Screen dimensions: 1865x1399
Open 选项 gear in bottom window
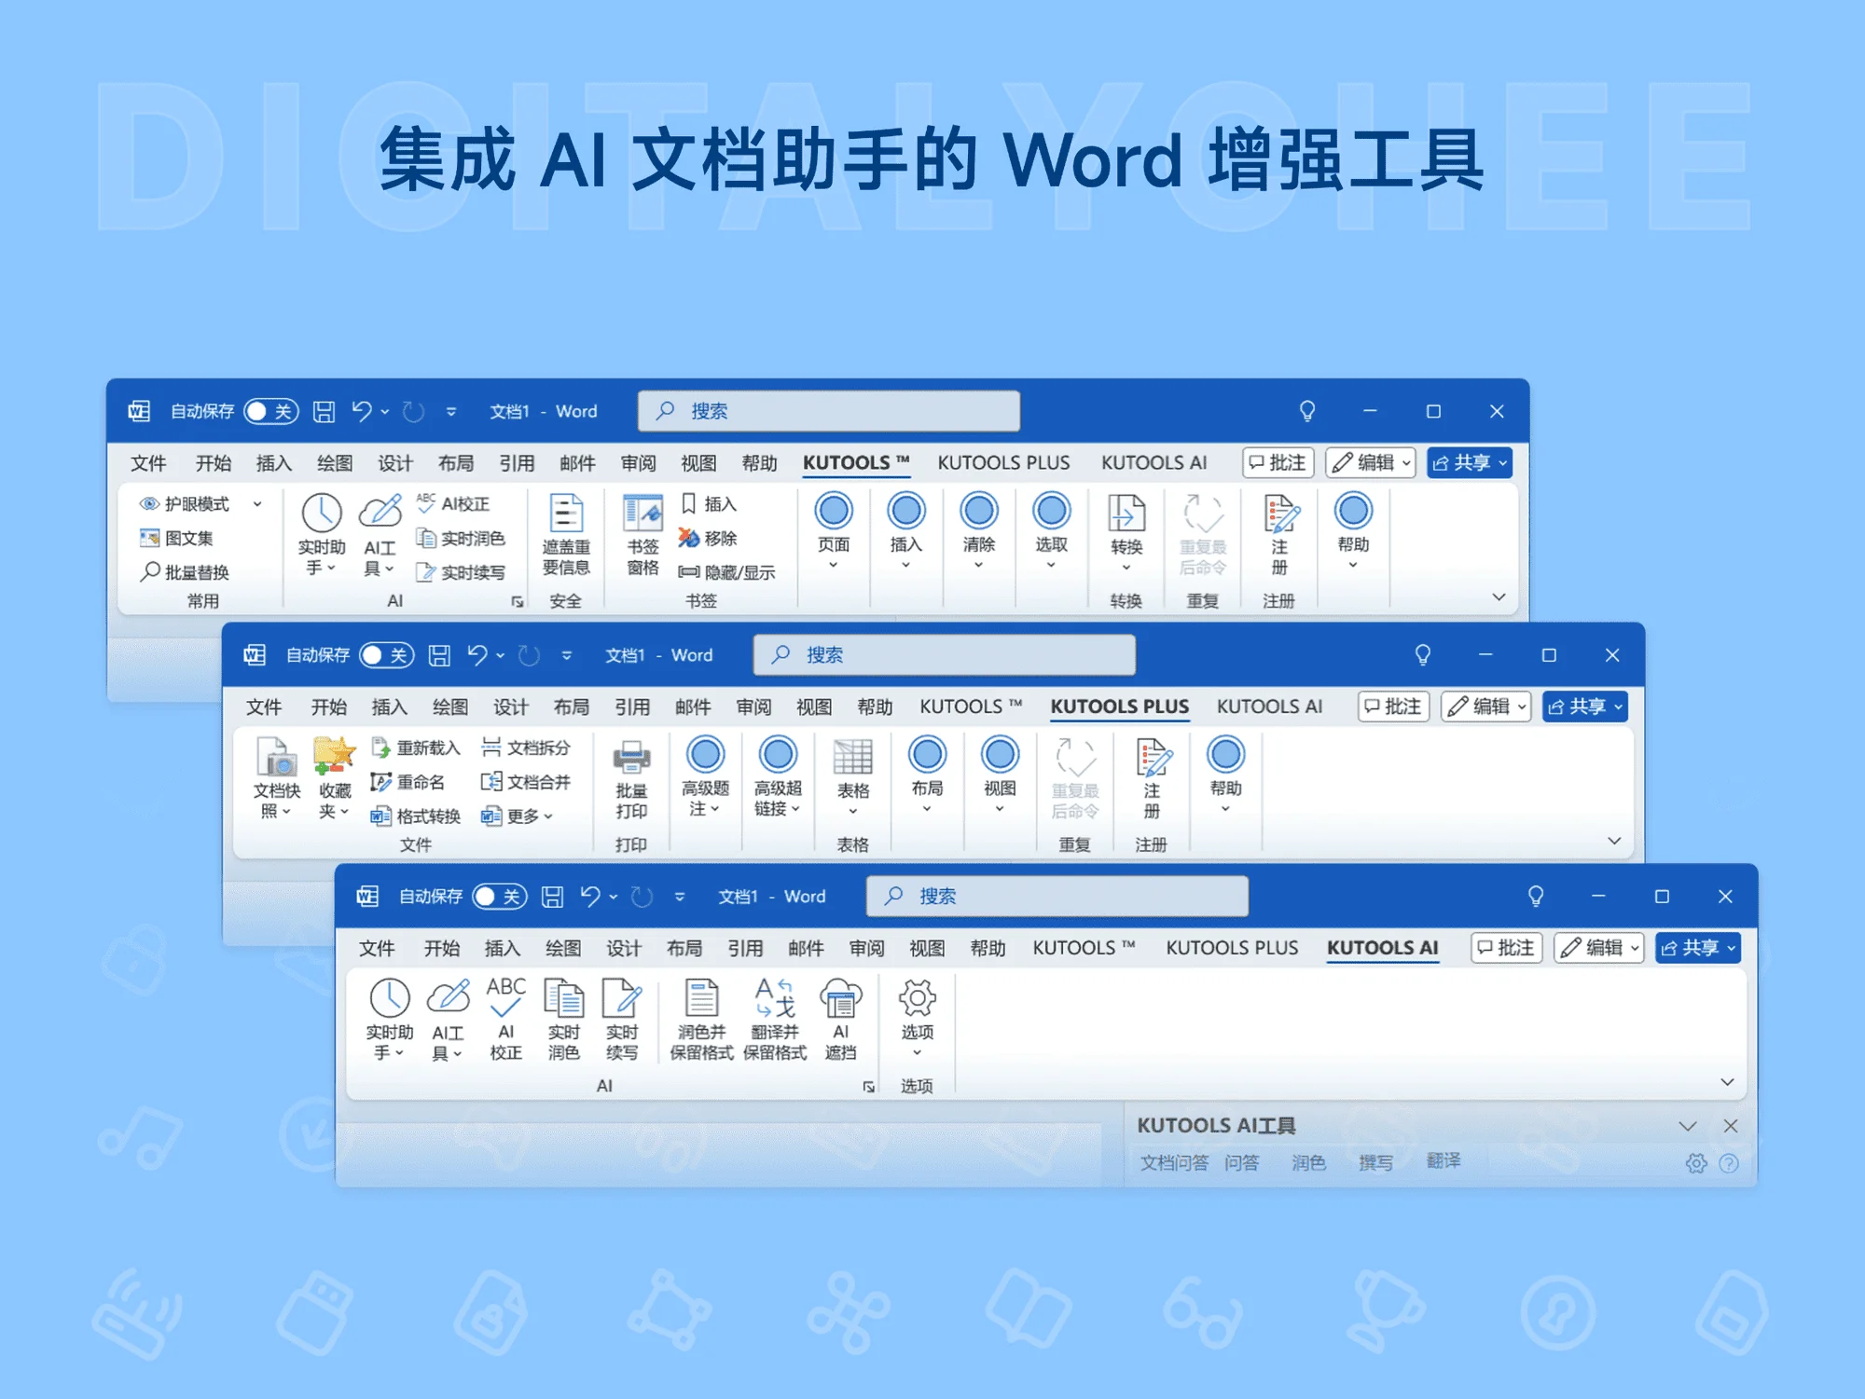918,1017
